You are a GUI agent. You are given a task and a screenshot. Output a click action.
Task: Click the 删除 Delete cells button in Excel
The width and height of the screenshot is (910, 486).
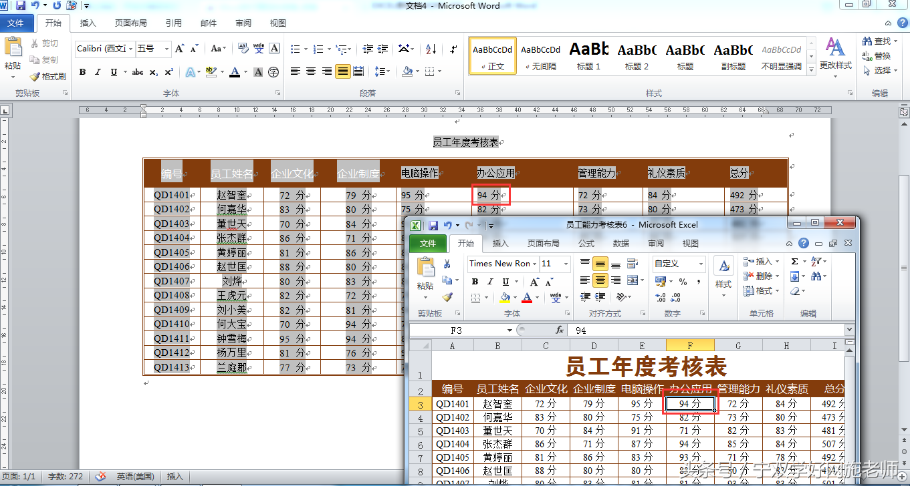coord(760,276)
